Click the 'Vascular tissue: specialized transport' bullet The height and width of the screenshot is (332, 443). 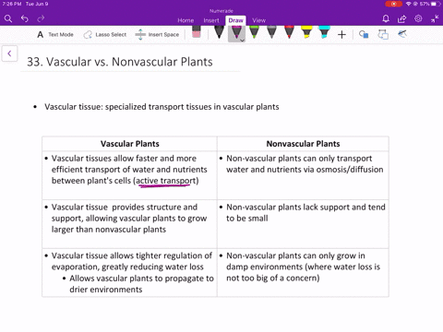tap(162, 107)
